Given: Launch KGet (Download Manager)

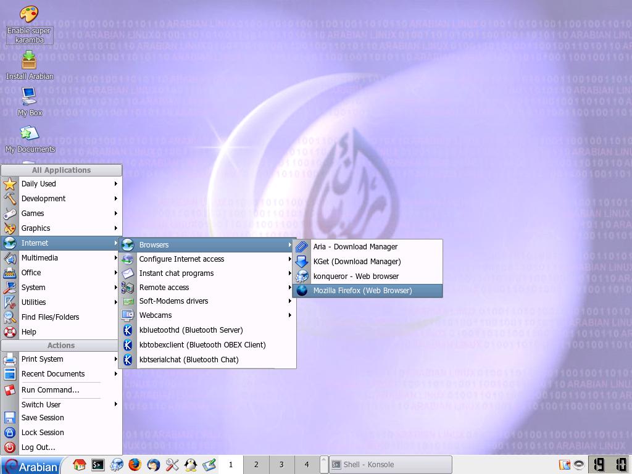Looking at the screenshot, I should (368, 262).
